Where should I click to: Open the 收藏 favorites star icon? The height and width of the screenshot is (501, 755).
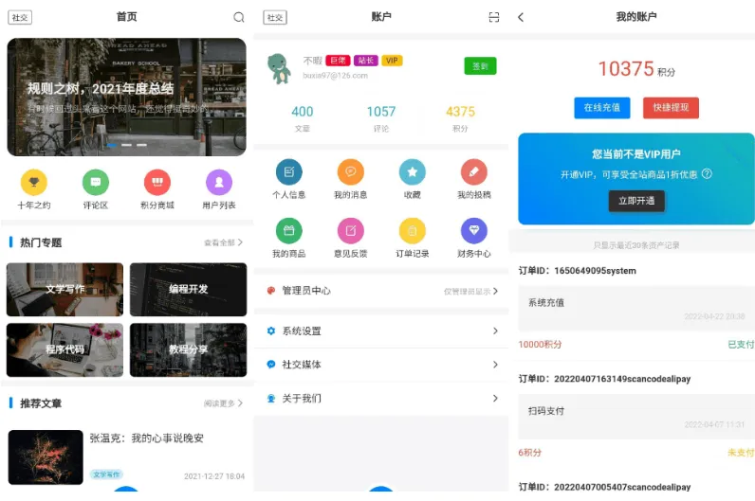pyautogui.click(x=412, y=172)
